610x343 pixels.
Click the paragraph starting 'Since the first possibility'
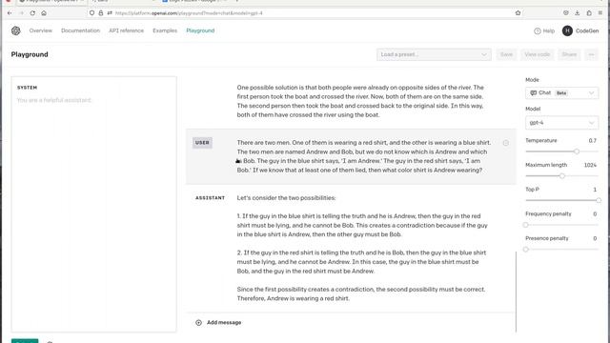[361, 294]
